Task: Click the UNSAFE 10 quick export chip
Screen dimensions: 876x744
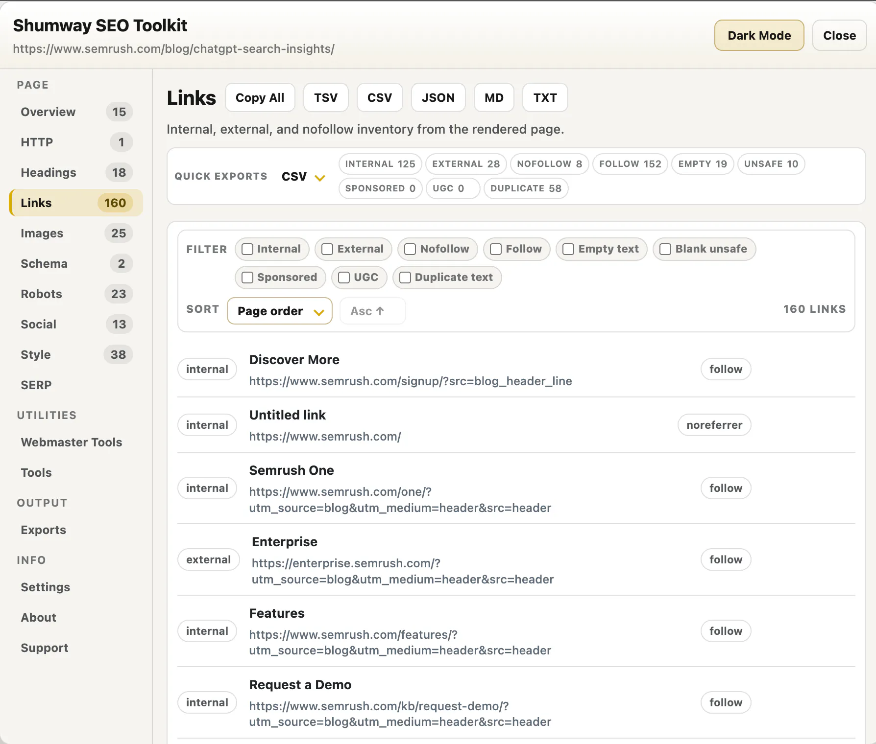Action: (771, 164)
